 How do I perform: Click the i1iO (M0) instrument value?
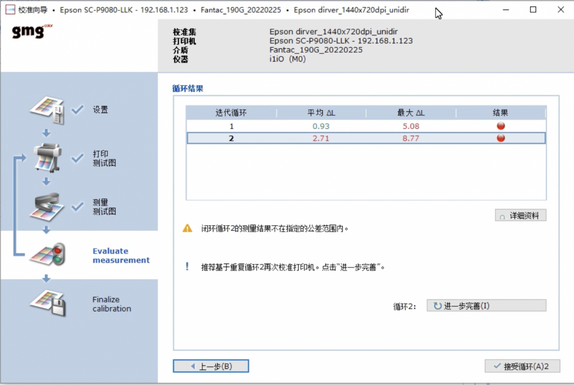point(288,59)
